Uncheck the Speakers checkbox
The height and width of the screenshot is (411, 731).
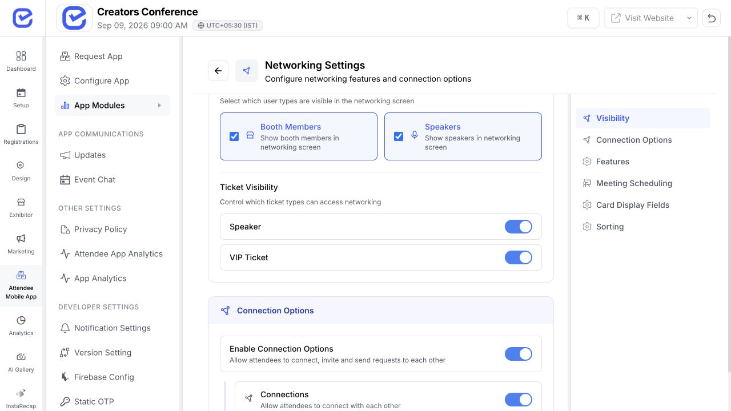click(x=399, y=136)
